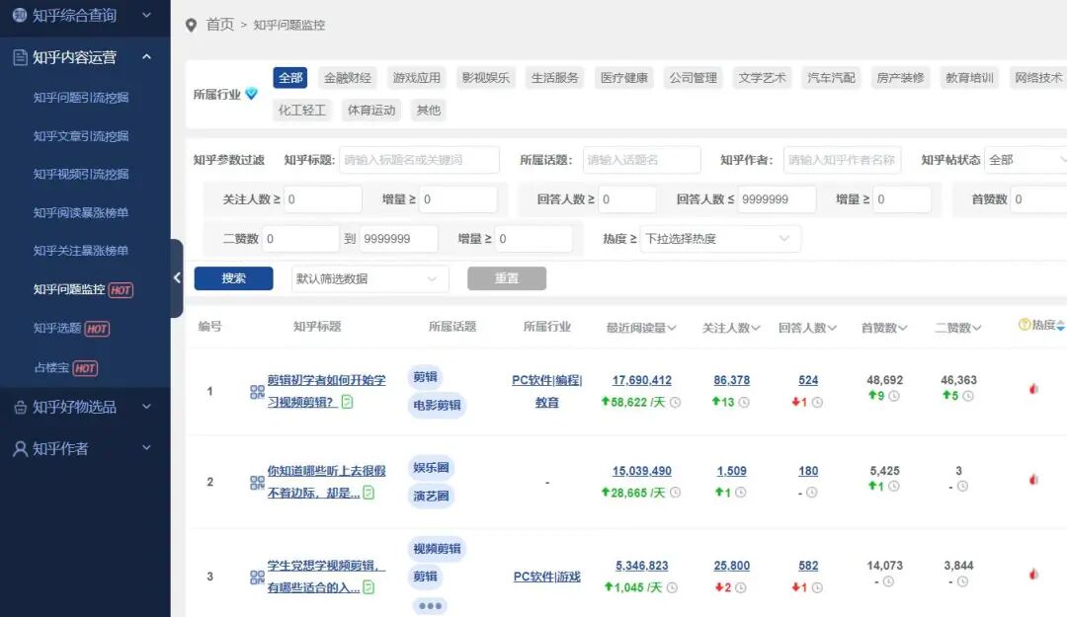This screenshot has height=617, width=1067.
Task: Expand the 知乎作者 section chevron
Action: (146, 447)
